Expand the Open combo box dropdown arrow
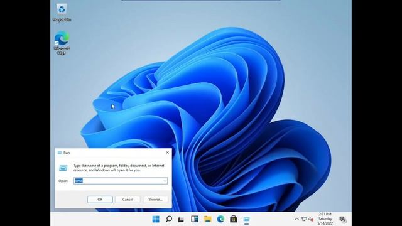 click(165, 181)
